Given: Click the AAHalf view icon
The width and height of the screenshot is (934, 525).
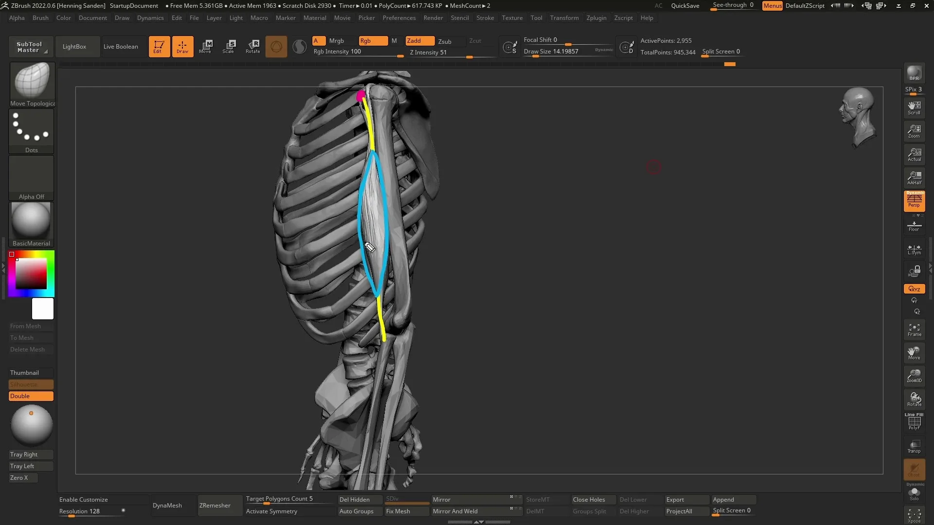Looking at the screenshot, I should [914, 178].
